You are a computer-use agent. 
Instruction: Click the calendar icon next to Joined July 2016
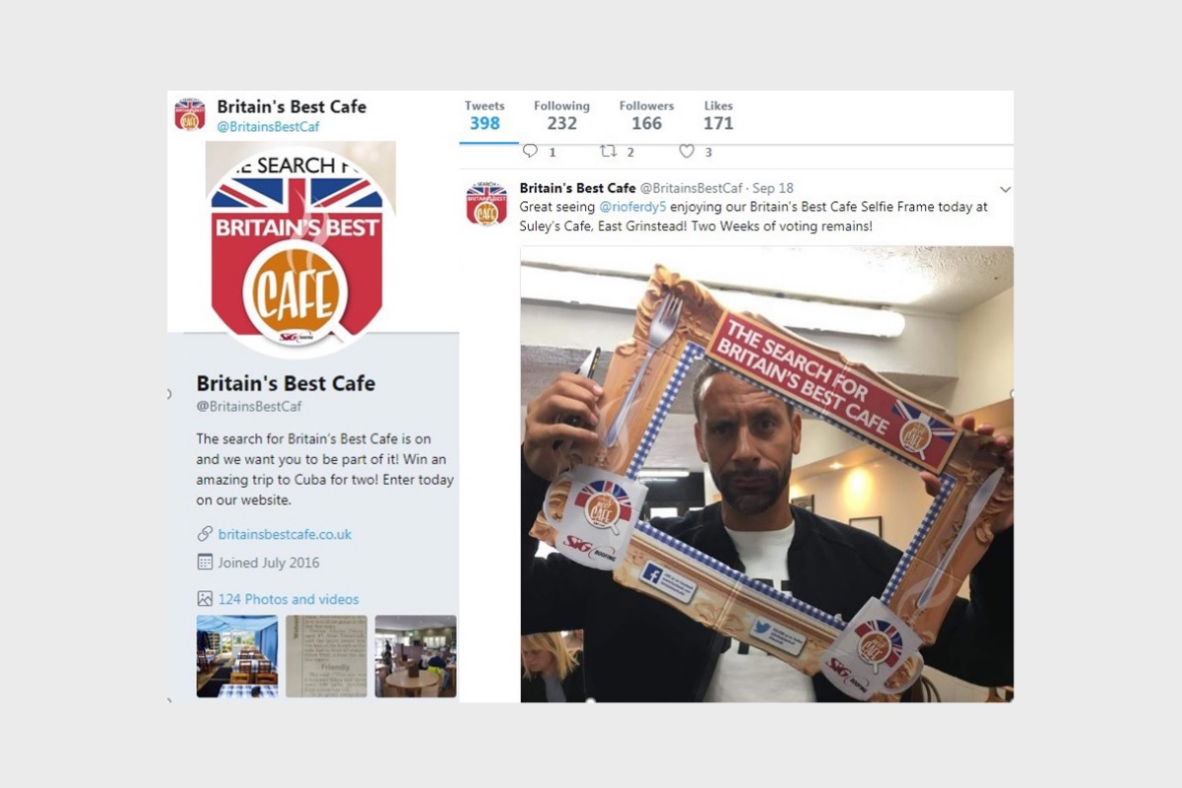tap(205, 562)
